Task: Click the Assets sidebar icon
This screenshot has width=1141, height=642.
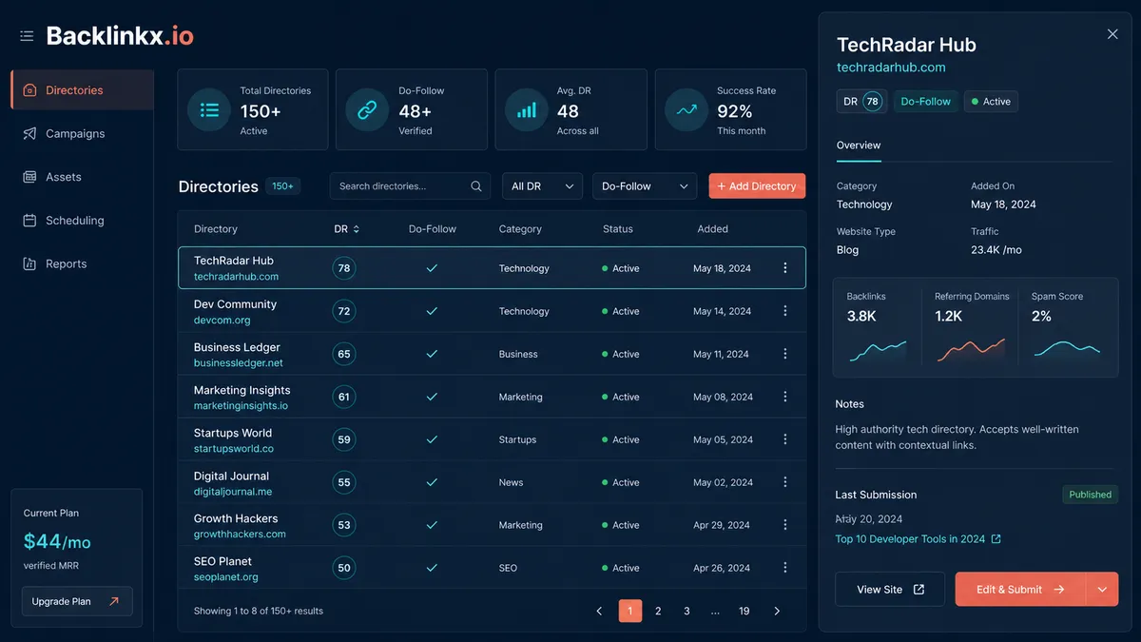Action: (x=29, y=177)
